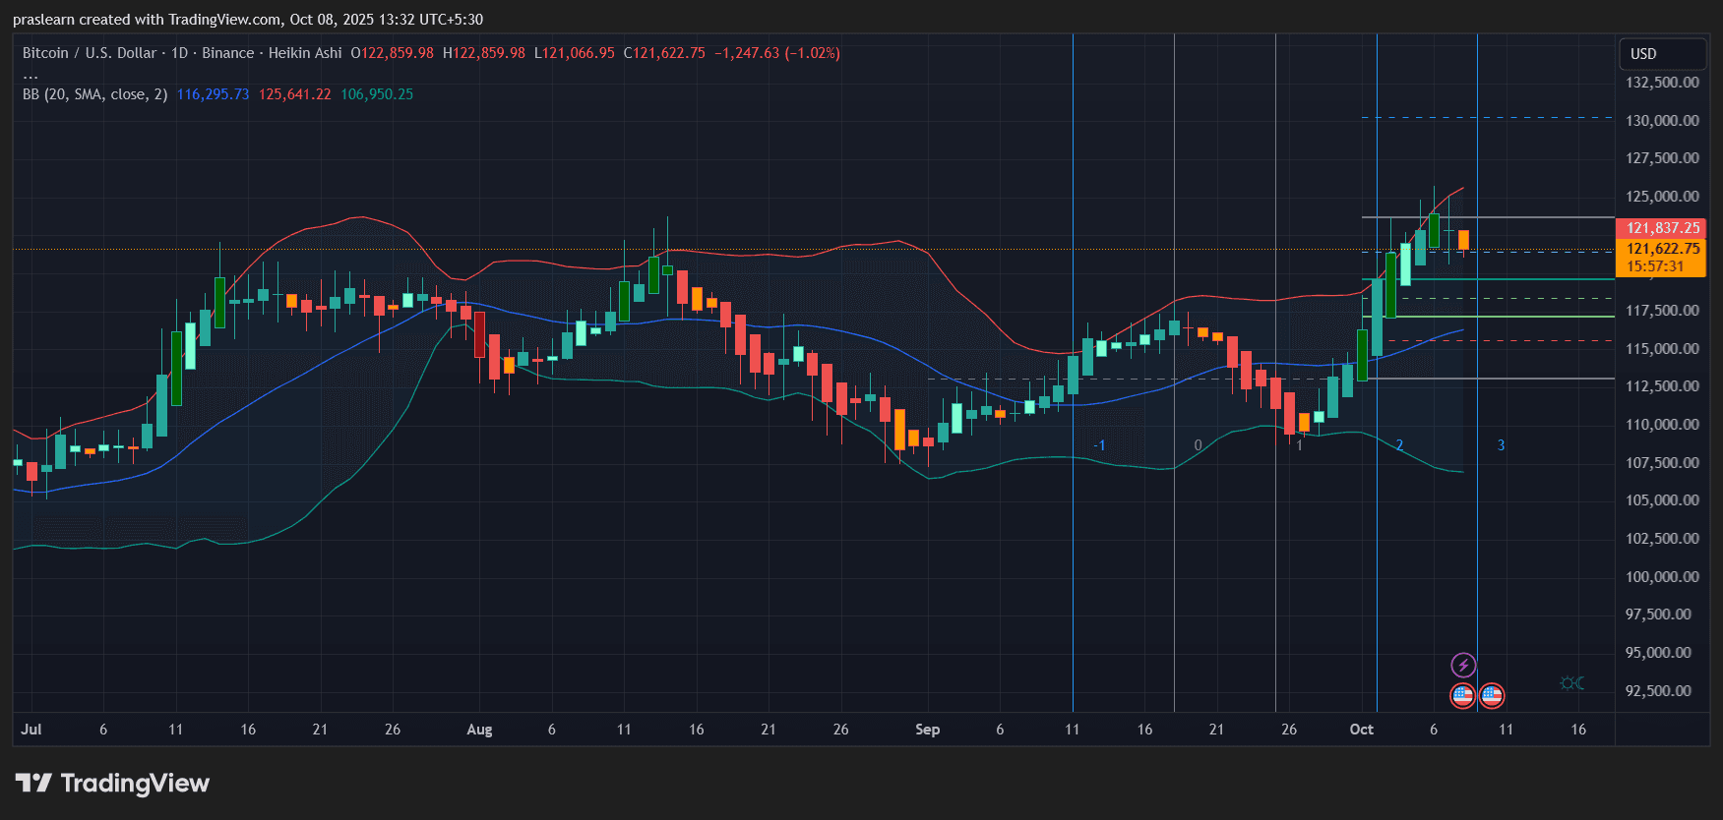Screen dimensions: 1723x820
Task: Expand the collapsed legend ellipsis row
Action: pyautogui.click(x=31, y=75)
